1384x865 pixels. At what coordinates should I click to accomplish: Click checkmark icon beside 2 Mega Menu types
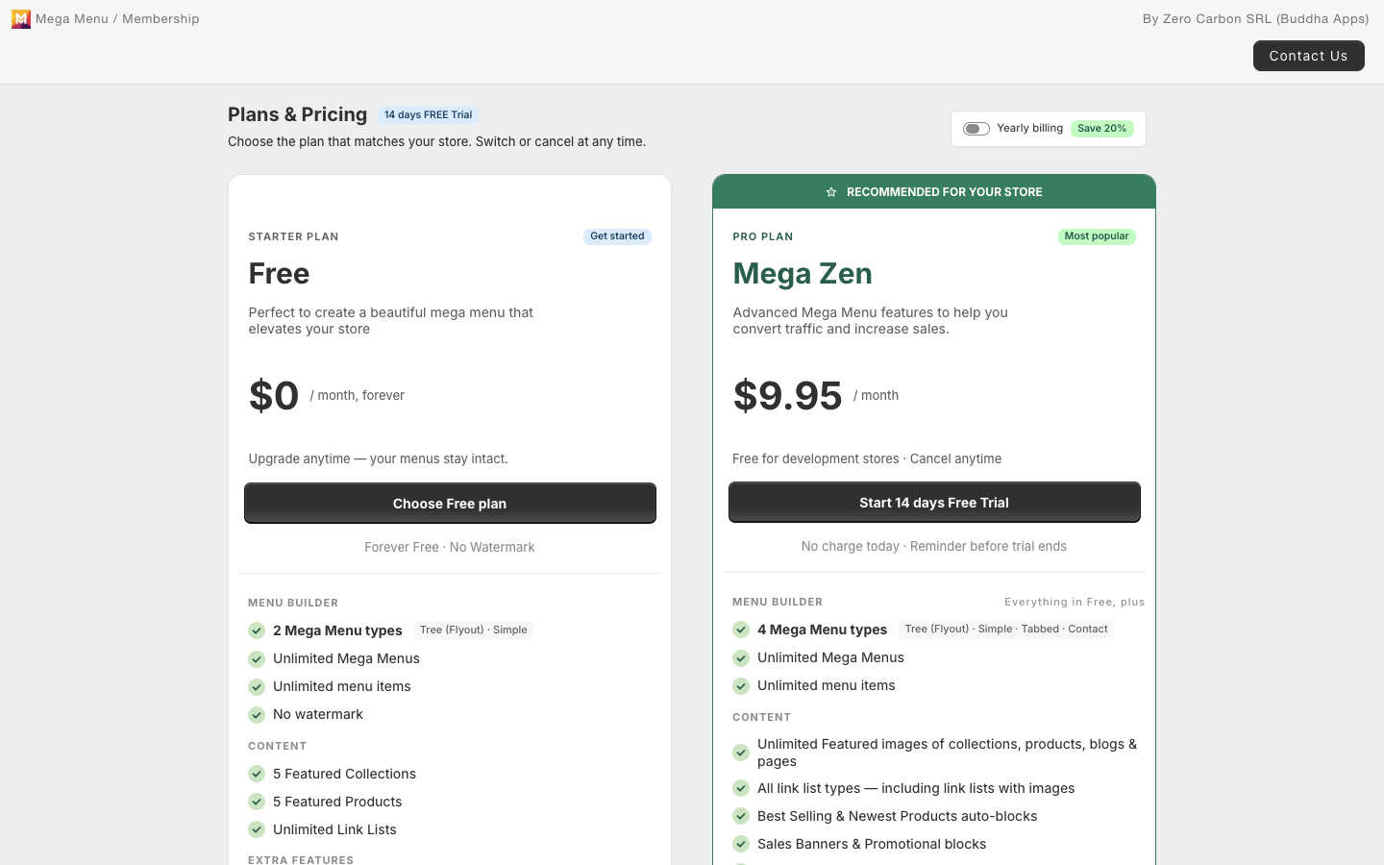point(257,630)
